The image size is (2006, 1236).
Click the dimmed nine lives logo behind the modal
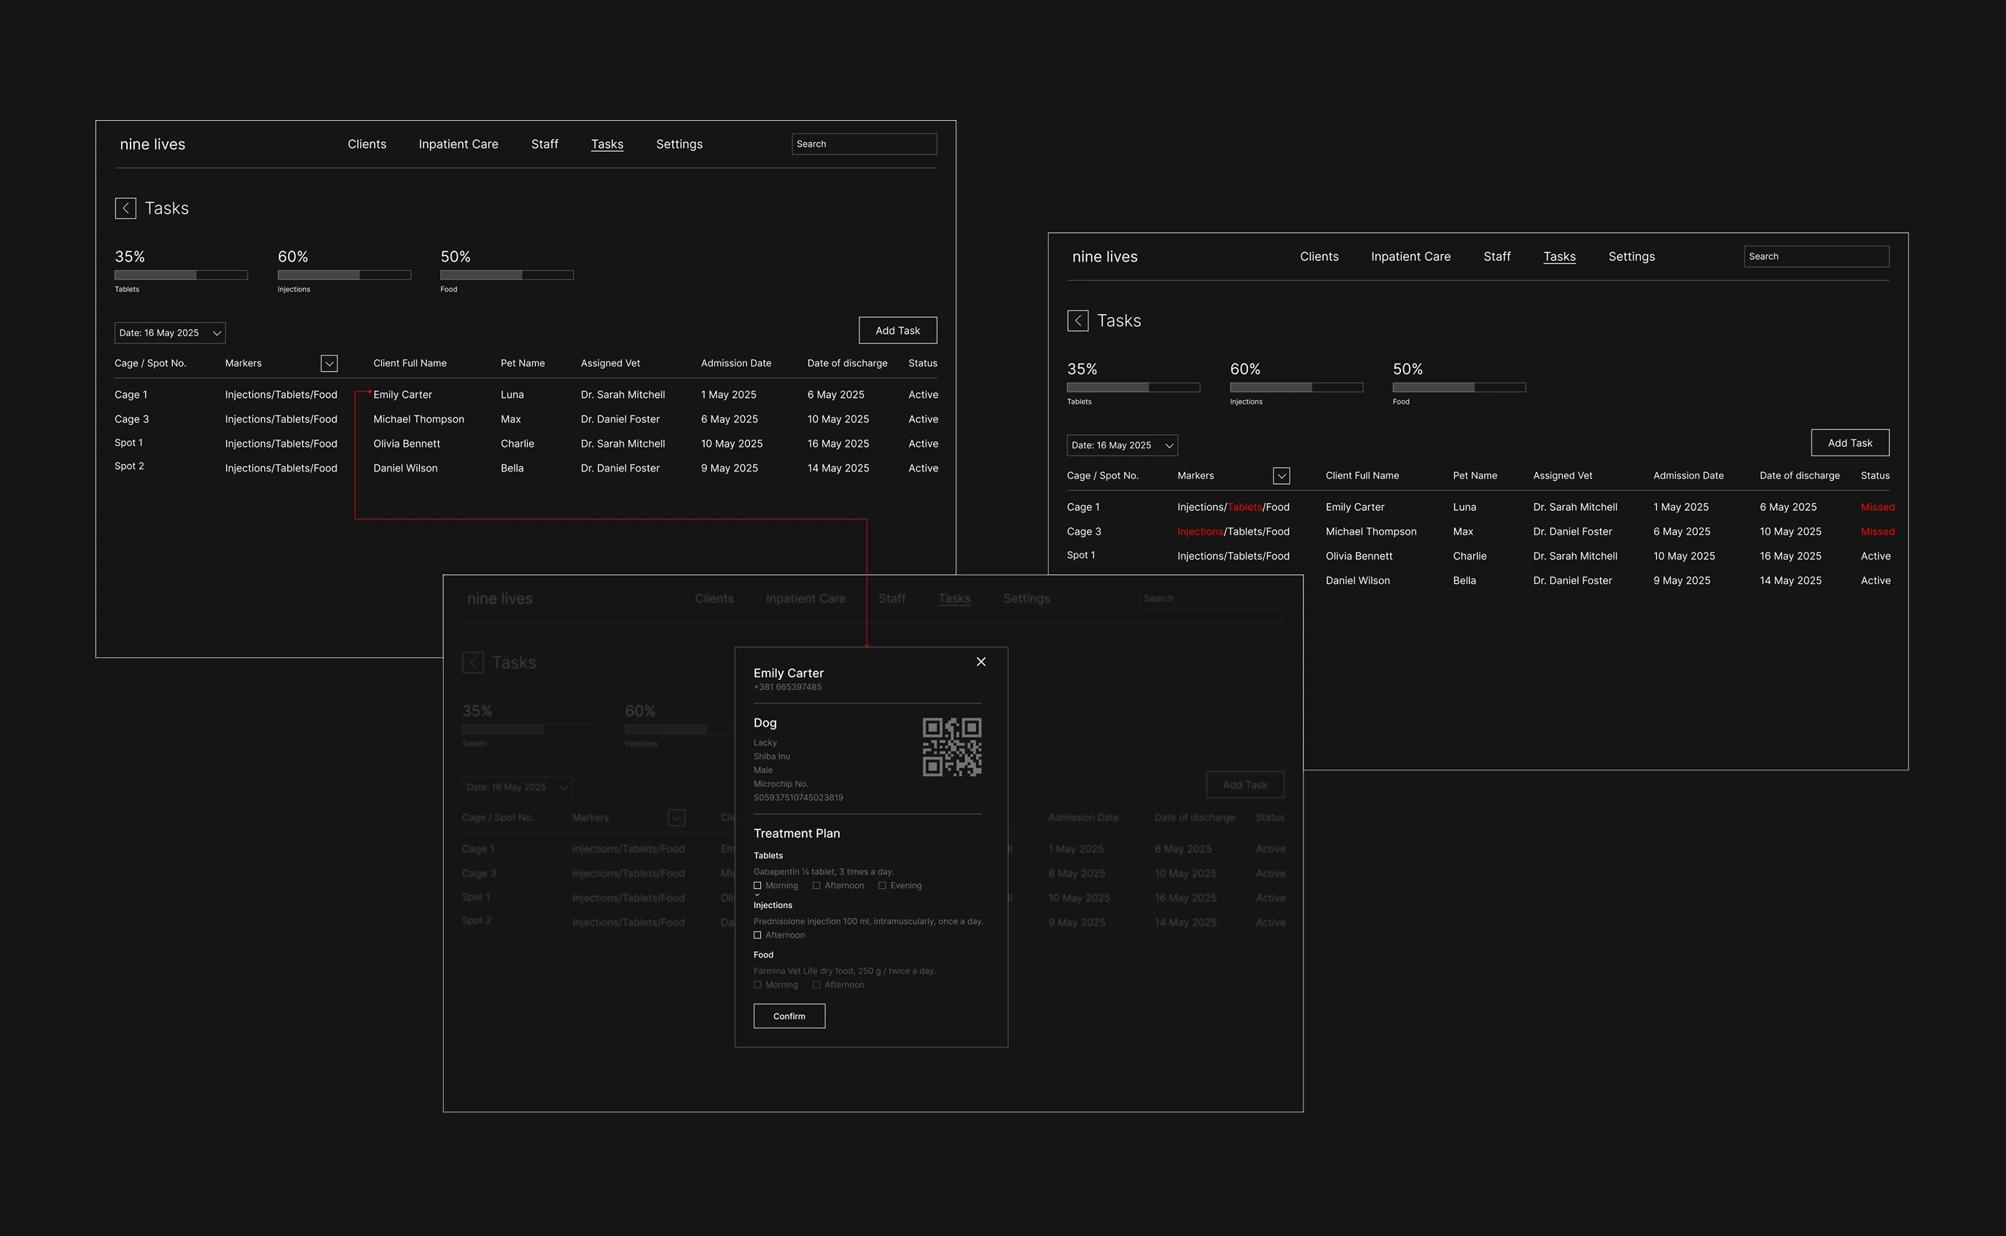tap(499, 598)
